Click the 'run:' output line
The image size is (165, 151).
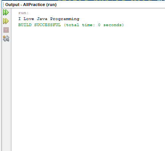tap(24, 13)
